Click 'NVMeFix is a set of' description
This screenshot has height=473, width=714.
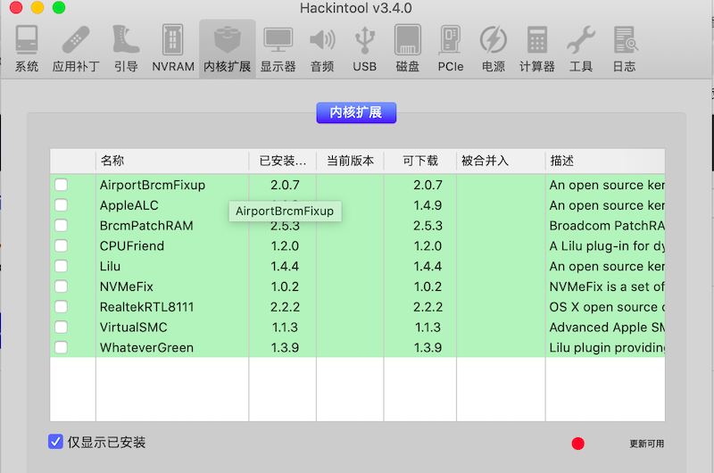pos(607,286)
